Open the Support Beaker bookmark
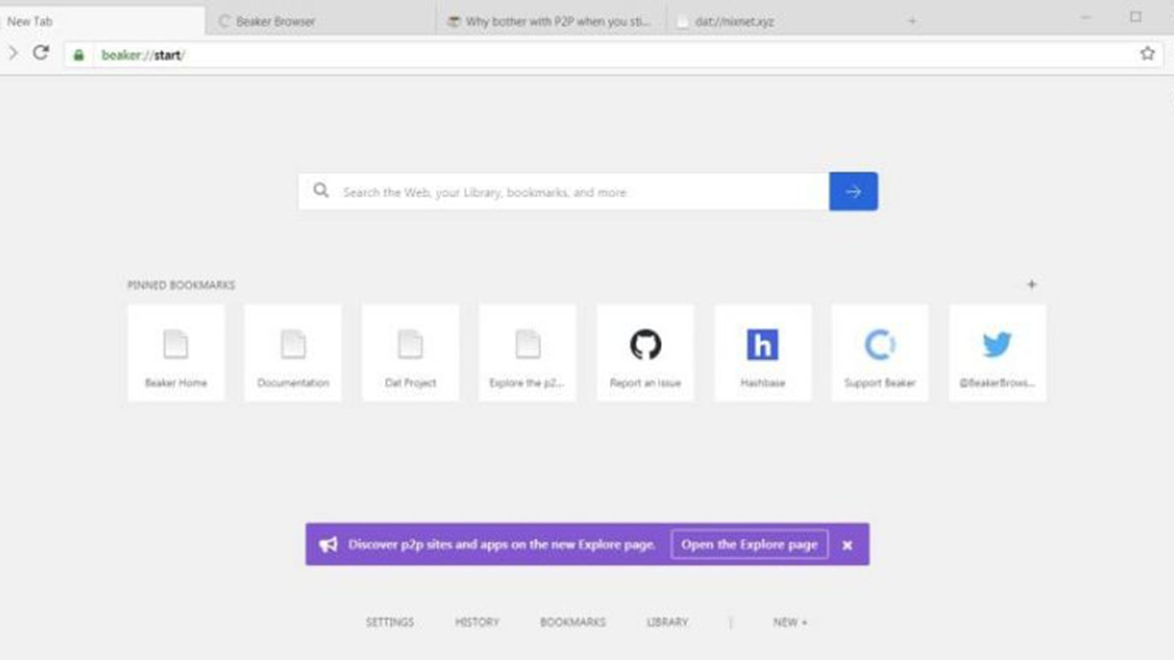Screen dimensions: 1174x660 click(x=879, y=353)
